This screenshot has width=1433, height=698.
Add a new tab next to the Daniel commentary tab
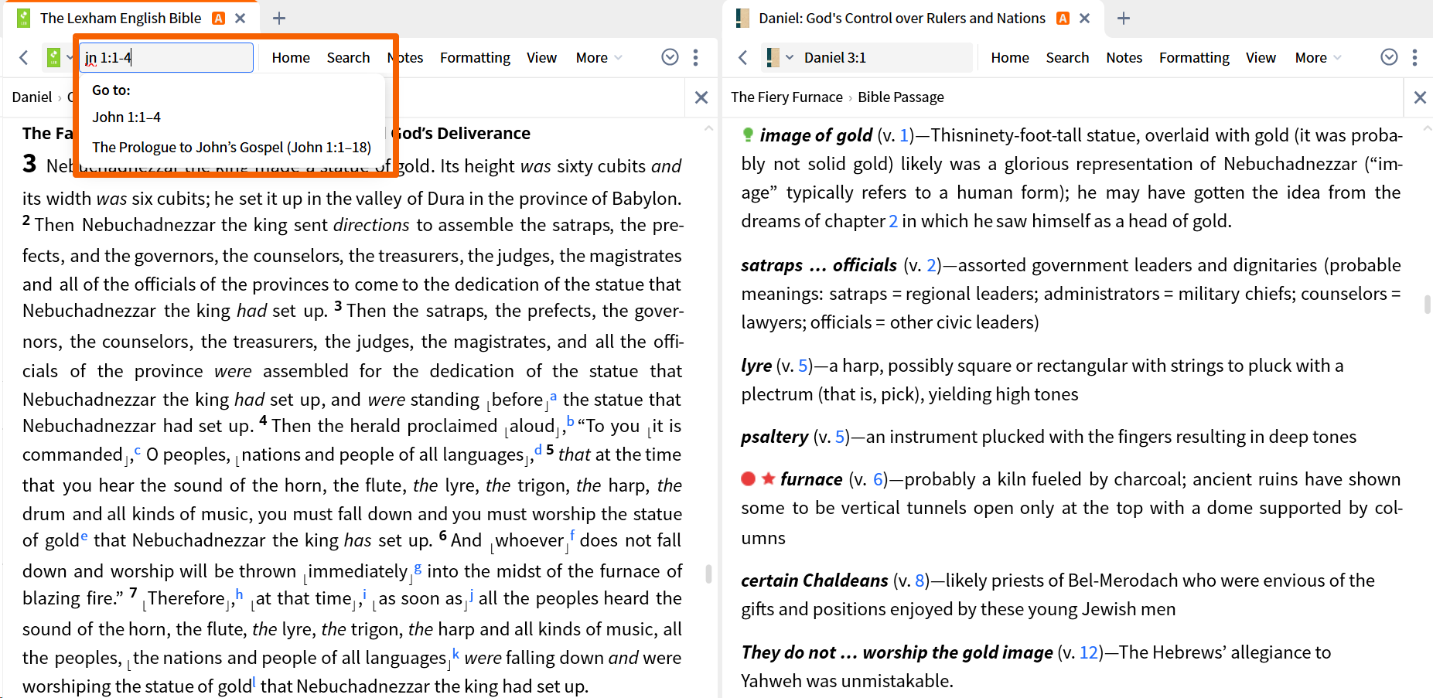pos(1124,18)
